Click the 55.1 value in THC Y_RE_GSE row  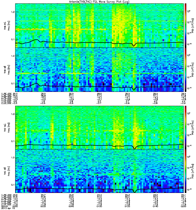click(183, 197)
